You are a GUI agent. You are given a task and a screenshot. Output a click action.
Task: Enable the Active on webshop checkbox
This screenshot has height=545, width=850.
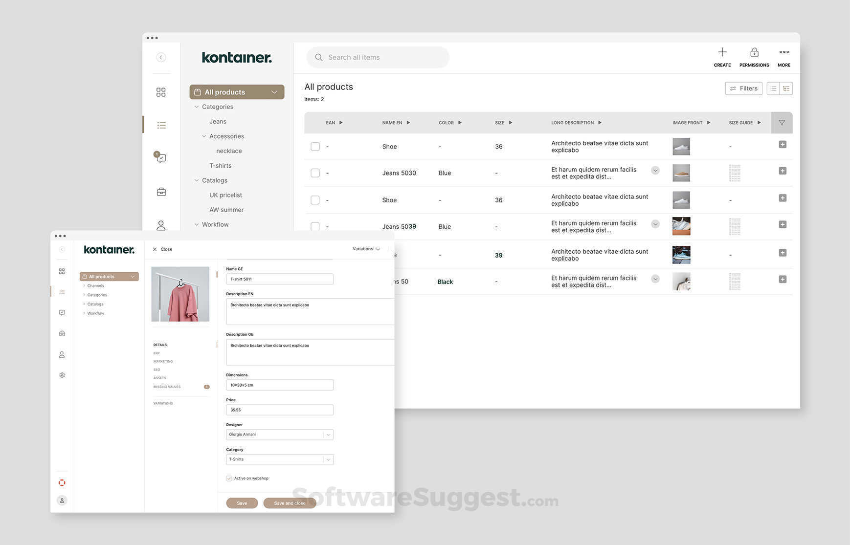click(229, 478)
